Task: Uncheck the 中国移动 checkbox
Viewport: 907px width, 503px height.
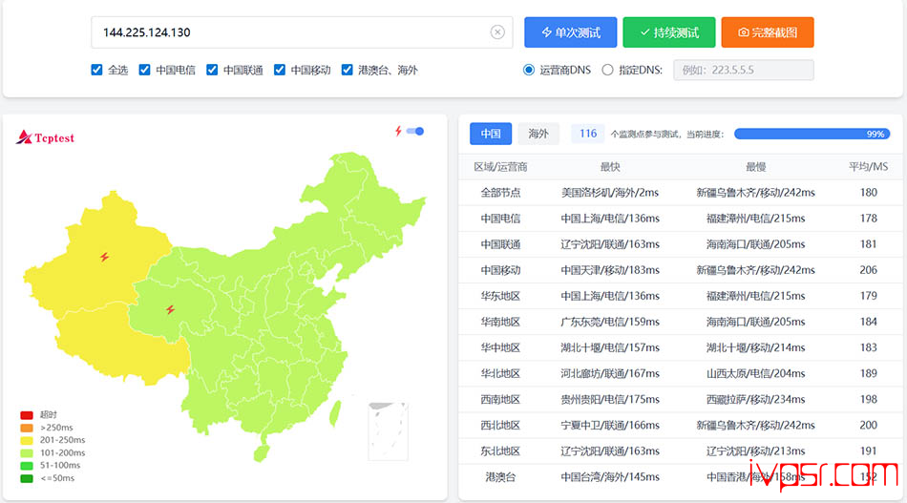Action: tap(280, 70)
